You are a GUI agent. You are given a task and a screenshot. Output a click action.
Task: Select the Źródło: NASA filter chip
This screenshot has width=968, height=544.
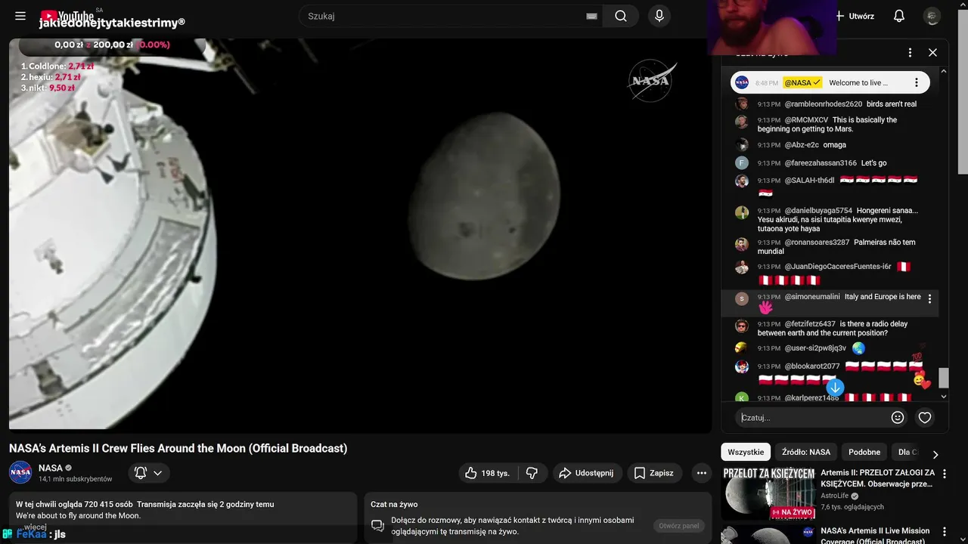click(806, 452)
